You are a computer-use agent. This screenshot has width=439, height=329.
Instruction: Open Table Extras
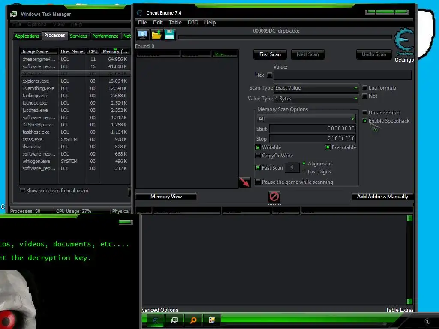pos(399,310)
